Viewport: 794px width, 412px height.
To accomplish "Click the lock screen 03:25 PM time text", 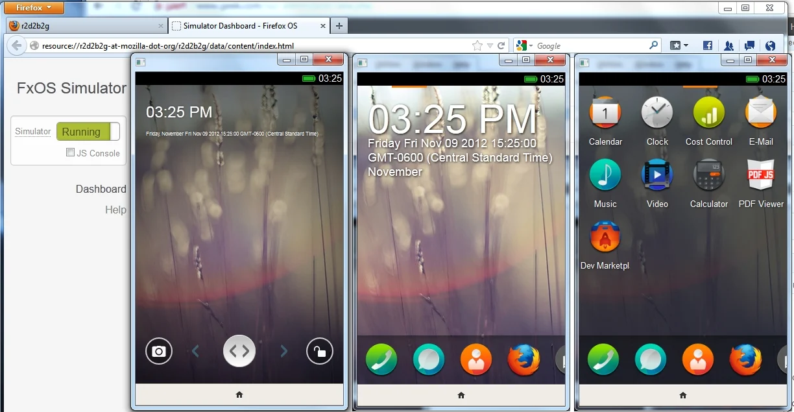I will pyautogui.click(x=179, y=112).
